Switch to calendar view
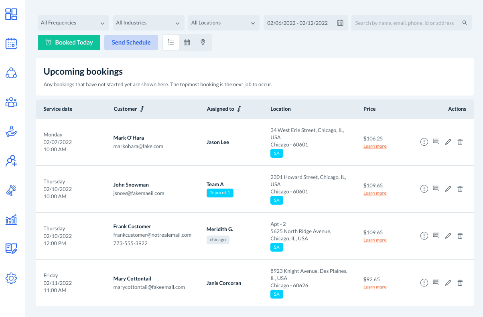 pyautogui.click(x=187, y=43)
